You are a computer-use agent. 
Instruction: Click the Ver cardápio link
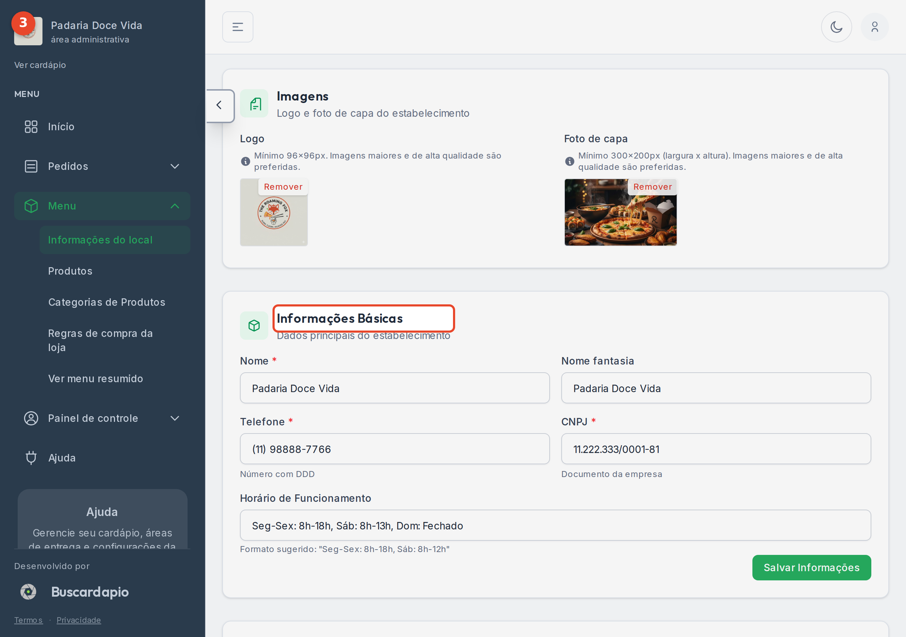tap(40, 65)
